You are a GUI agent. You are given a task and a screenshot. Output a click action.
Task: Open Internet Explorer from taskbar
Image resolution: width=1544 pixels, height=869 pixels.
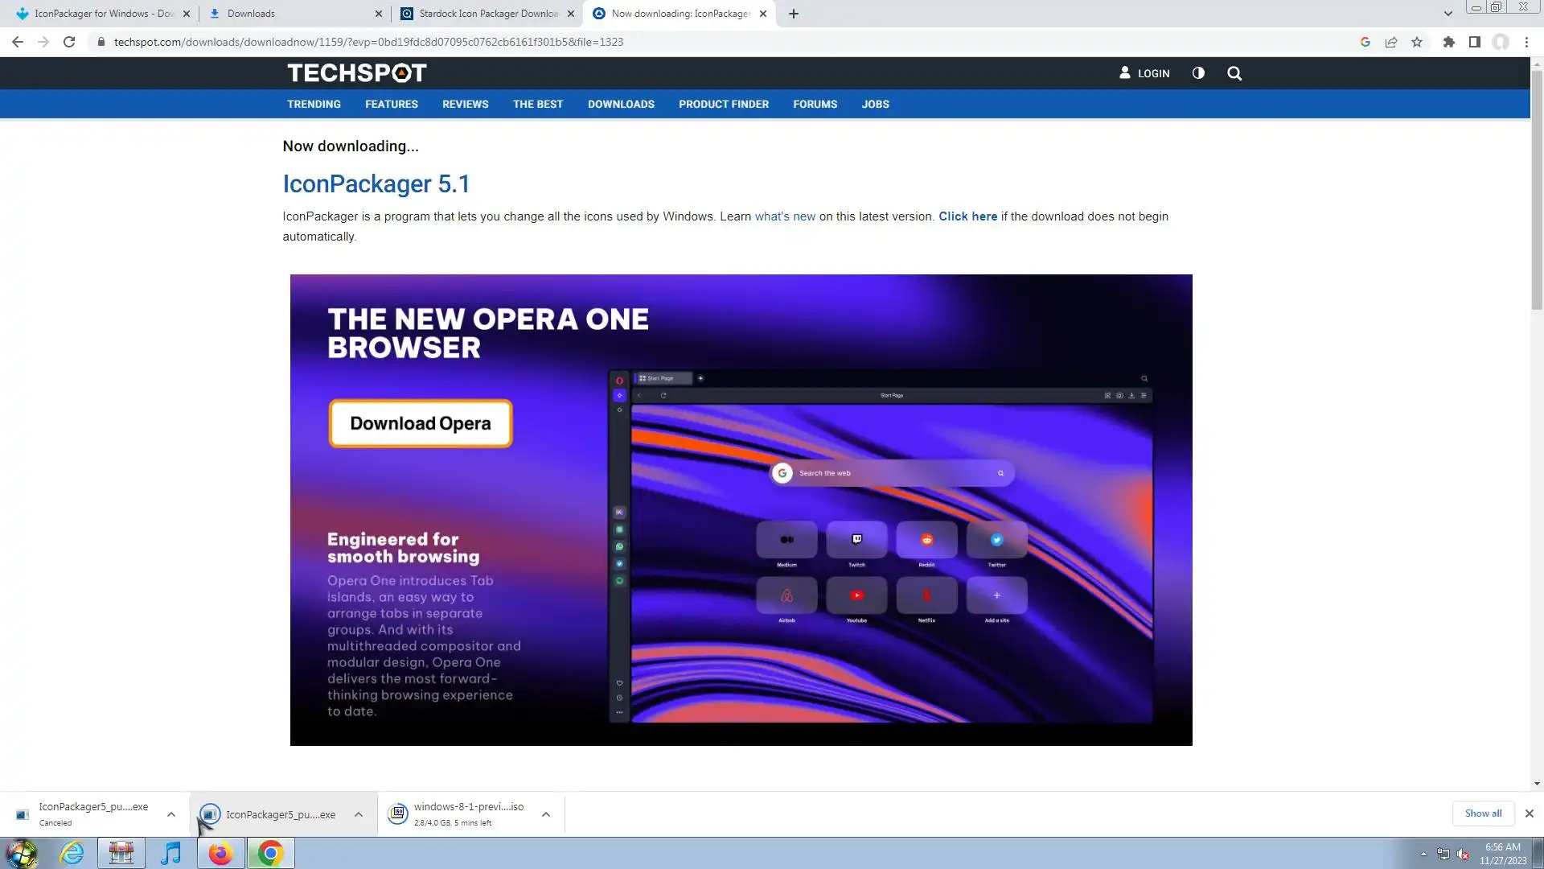pos(72,853)
